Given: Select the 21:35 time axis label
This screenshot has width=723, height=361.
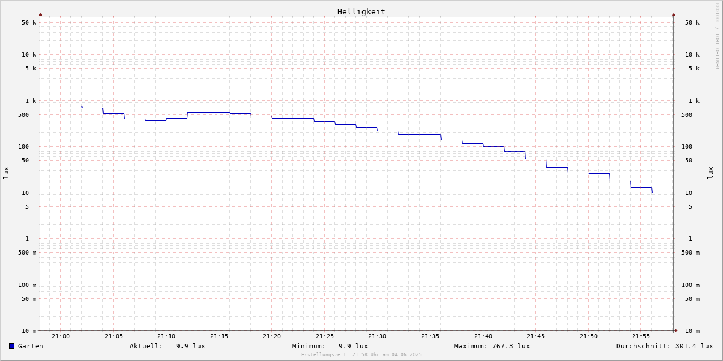Looking at the screenshot, I should (430, 336).
